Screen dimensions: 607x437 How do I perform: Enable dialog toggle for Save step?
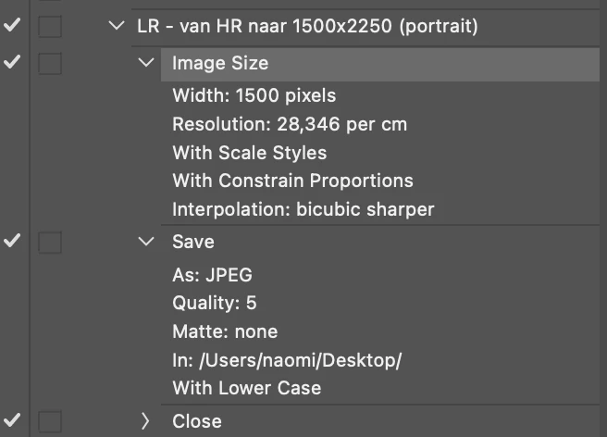point(50,243)
